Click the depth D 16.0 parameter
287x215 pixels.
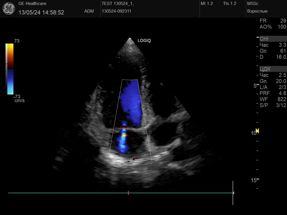coord(273,57)
